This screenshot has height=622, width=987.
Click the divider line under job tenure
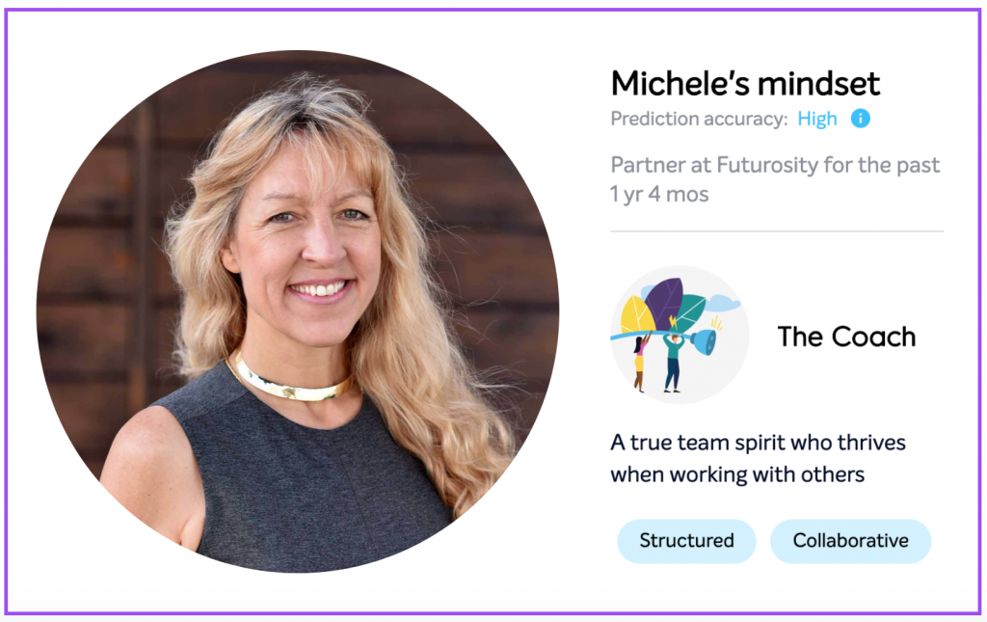click(x=777, y=231)
